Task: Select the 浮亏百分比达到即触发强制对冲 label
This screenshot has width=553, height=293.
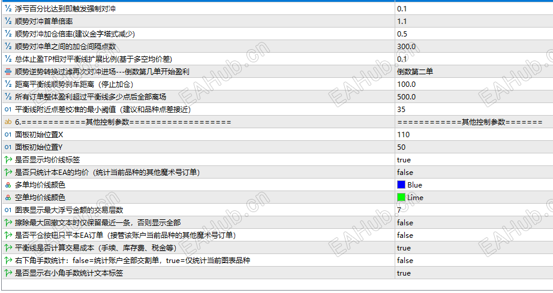Action: (x=65, y=9)
